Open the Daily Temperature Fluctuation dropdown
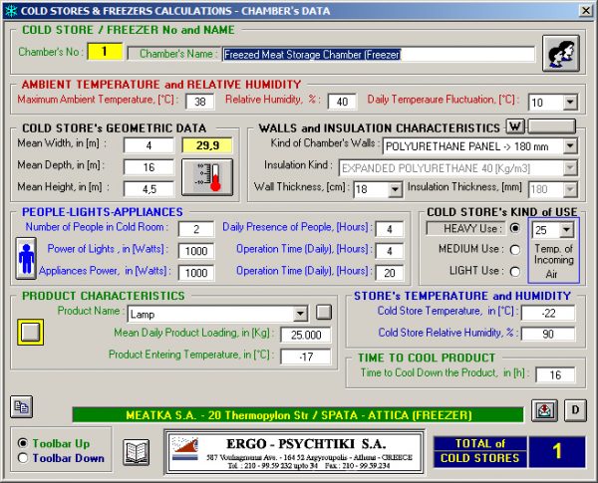 [569, 102]
